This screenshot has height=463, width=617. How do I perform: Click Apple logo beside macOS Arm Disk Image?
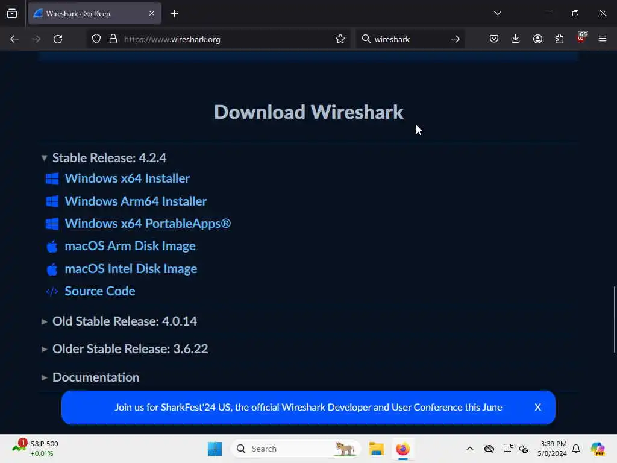[x=52, y=247]
